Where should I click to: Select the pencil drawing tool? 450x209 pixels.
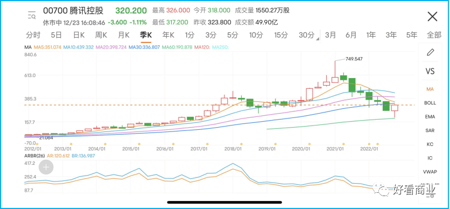point(430,52)
